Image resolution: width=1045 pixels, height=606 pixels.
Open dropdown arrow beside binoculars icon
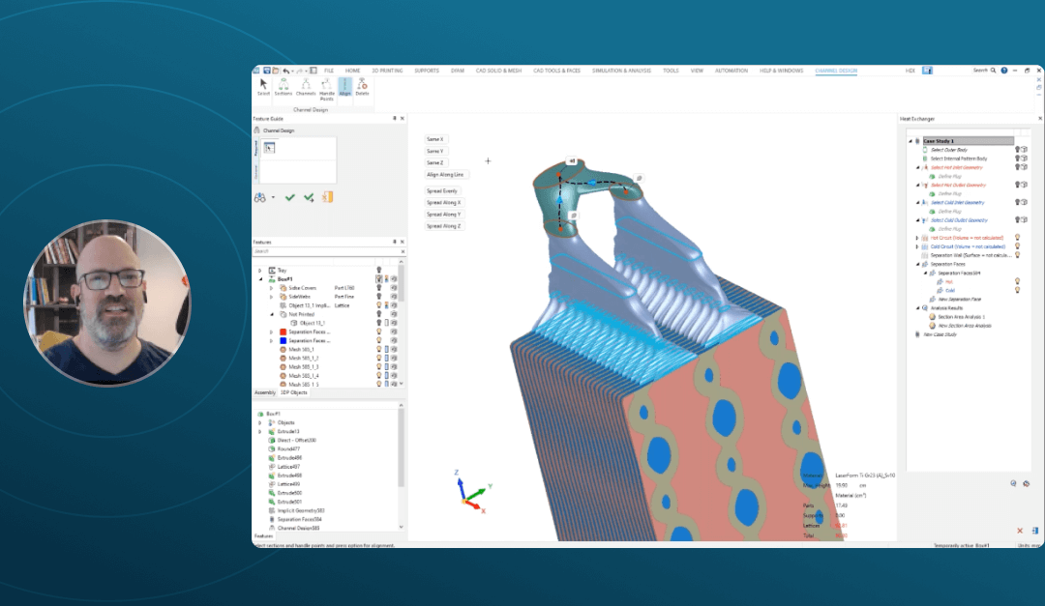274,197
